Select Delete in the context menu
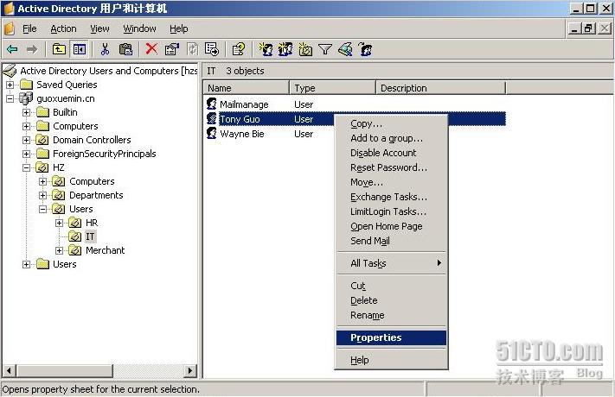 click(392, 300)
